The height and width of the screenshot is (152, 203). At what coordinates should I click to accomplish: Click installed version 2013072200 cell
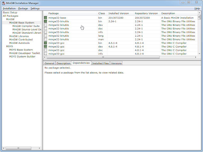(116, 18)
